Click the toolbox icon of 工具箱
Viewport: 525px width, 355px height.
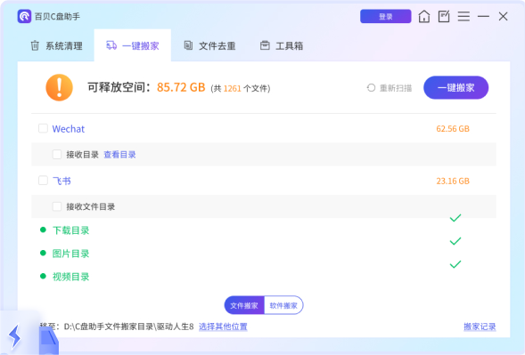[265, 45]
